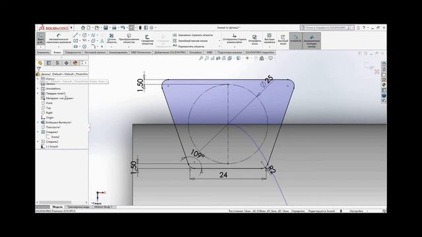Click the Offset Entities (Смещение объектов) tool
The height and width of the screenshot is (237, 422).
point(147,39)
